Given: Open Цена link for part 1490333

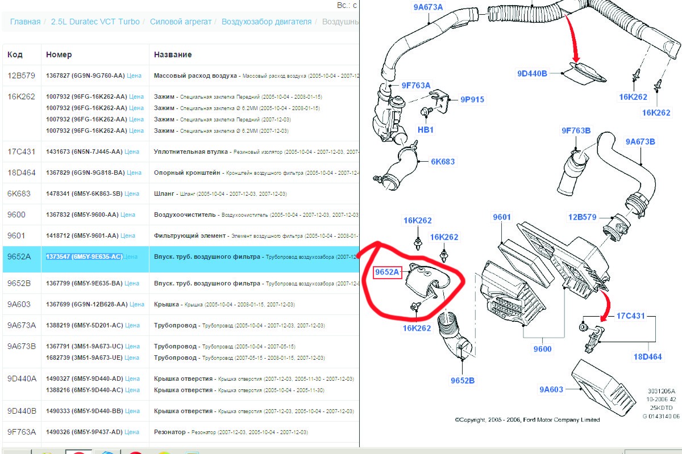Looking at the screenshot, I should tap(132, 411).
